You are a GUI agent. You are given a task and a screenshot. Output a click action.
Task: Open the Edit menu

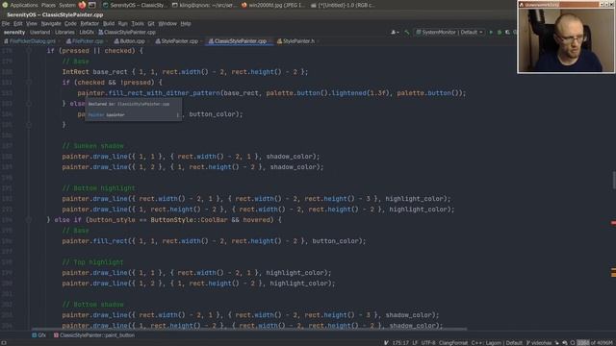(18, 23)
